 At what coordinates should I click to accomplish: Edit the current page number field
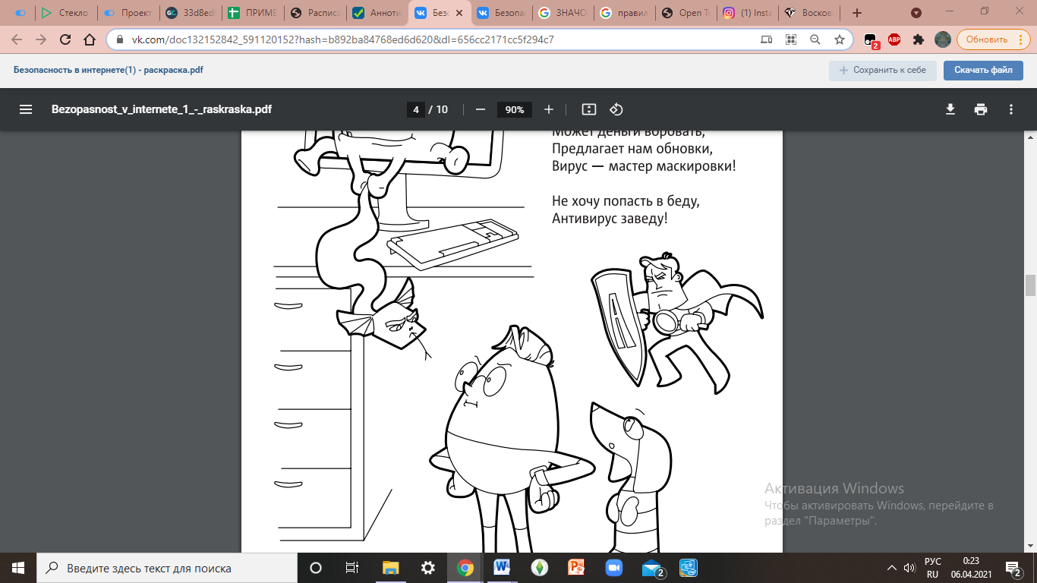point(416,109)
